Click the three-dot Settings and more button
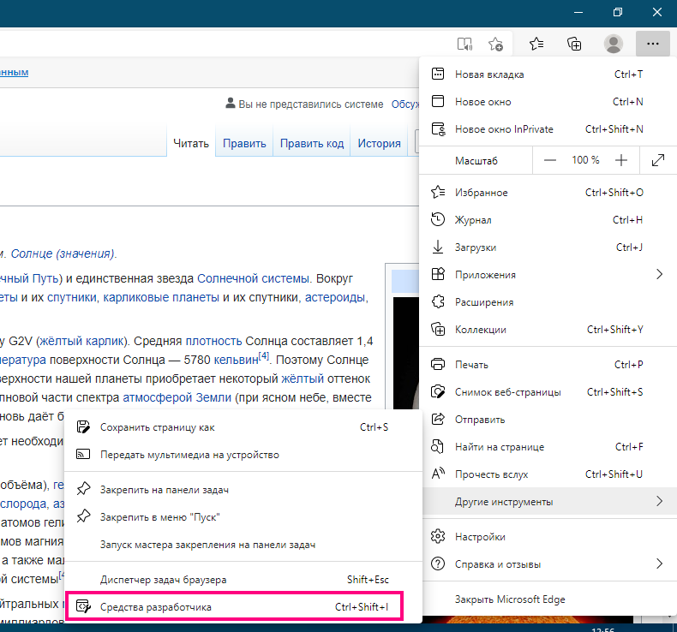 pos(652,44)
